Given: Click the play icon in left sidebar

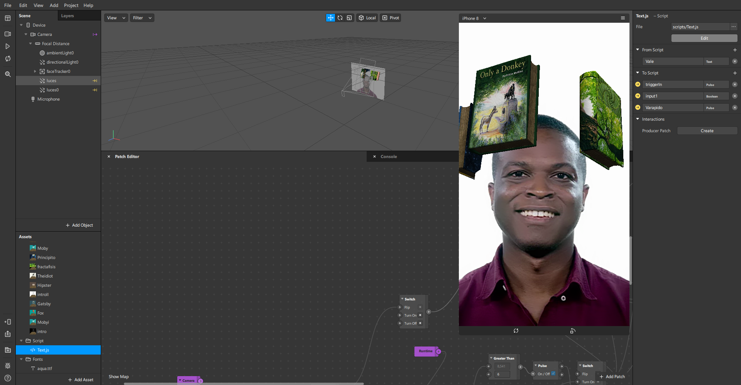Looking at the screenshot, I should (8, 46).
